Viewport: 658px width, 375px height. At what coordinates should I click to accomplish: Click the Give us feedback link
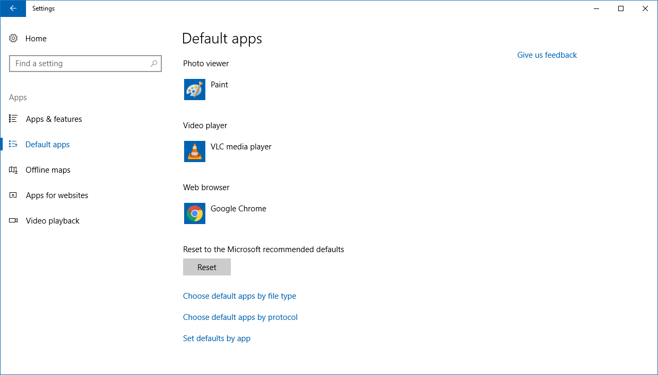(x=547, y=55)
